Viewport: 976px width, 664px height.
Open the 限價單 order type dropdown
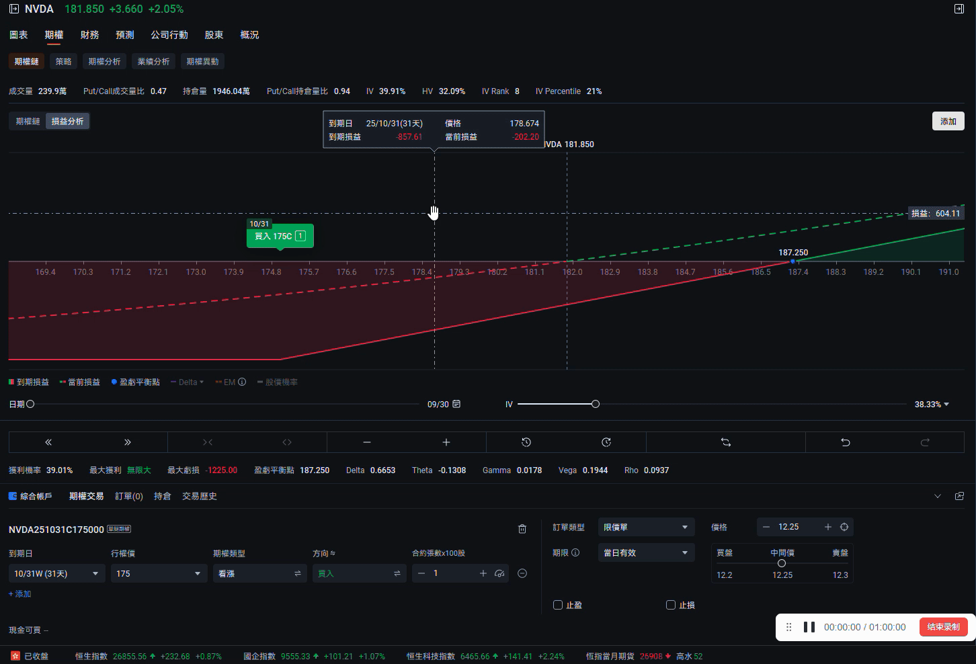645,527
